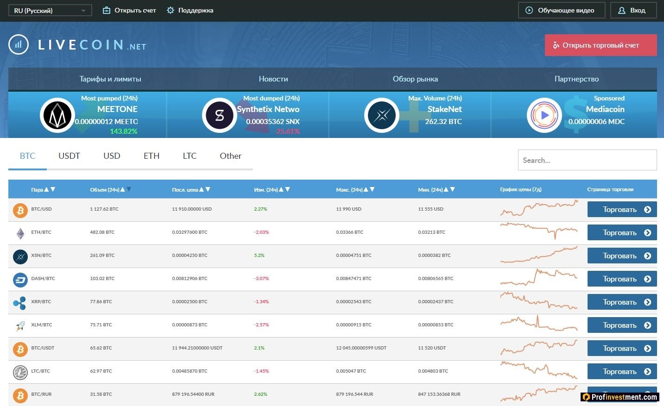Sort Мин. (24ч) ascending arrow
The height and width of the screenshot is (406, 664).
pyautogui.click(x=446, y=189)
